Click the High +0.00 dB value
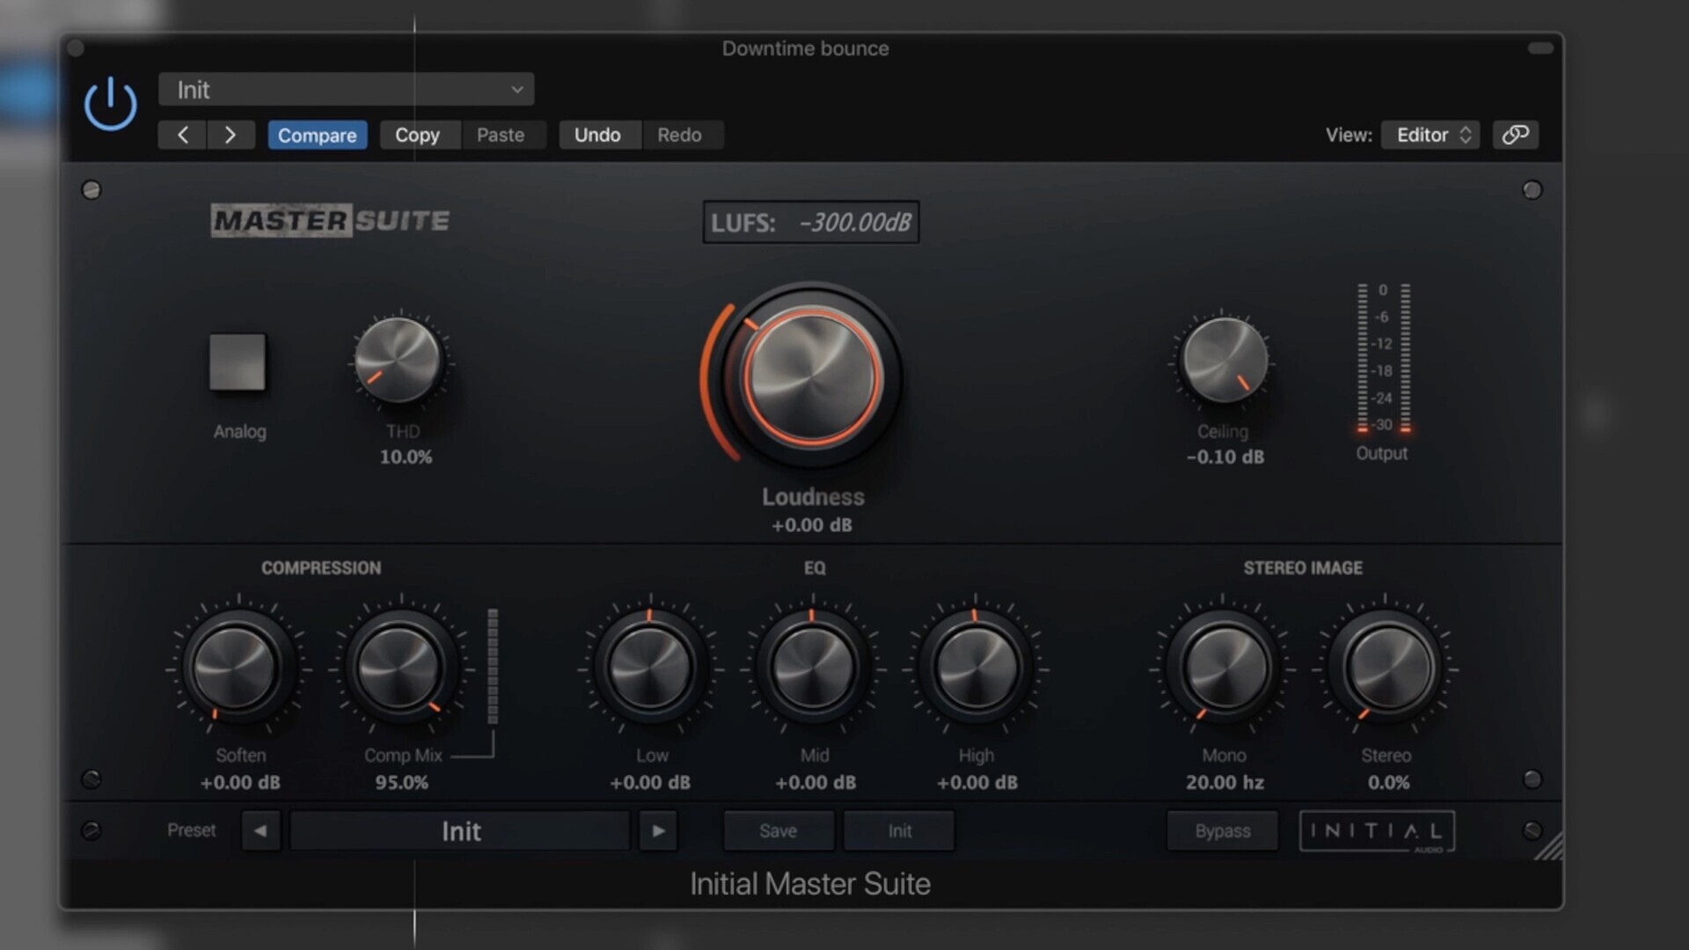 pos(977,783)
